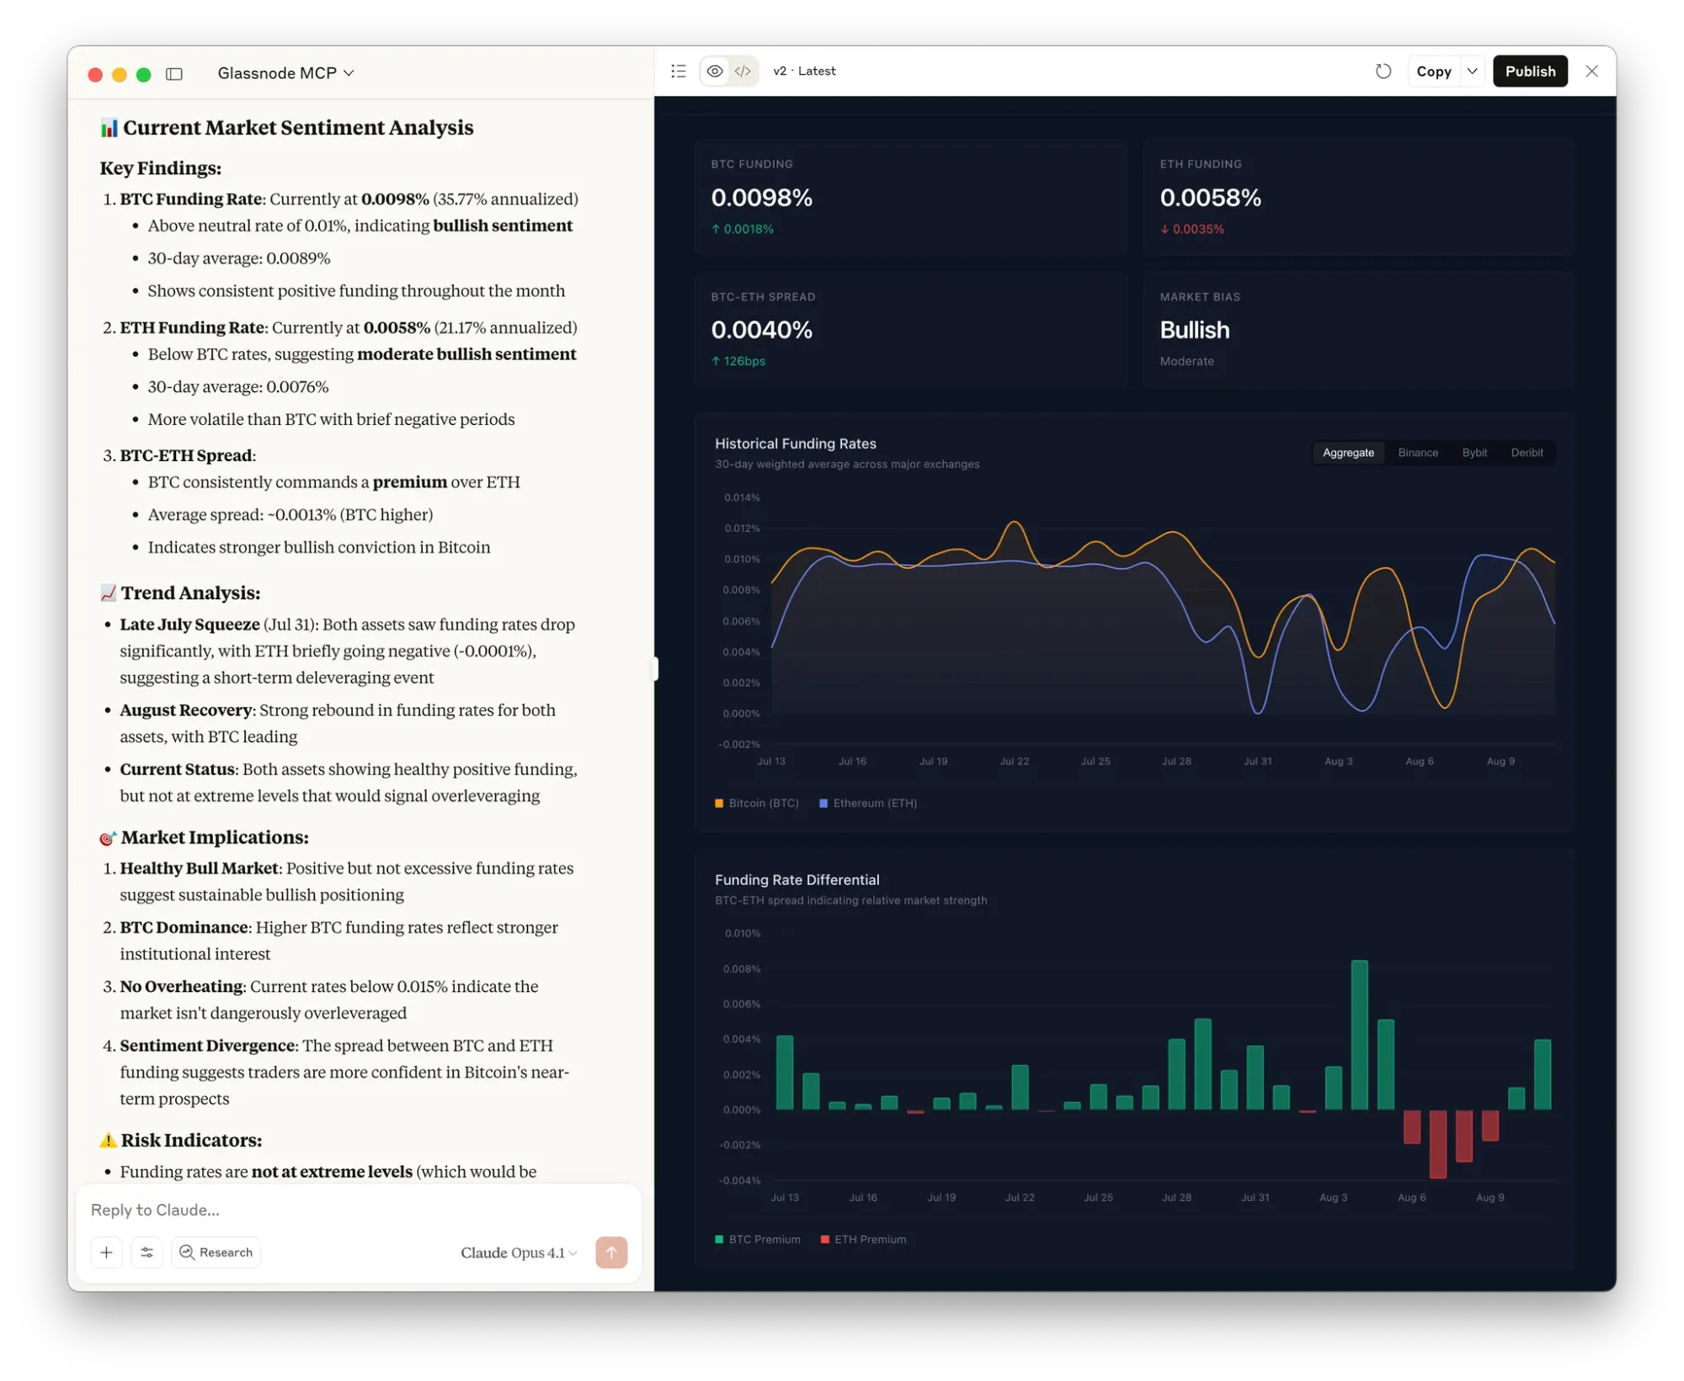Switch to the Binance exchange tab
The width and height of the screenshot is (1684, 1381).
(1418, 452)
